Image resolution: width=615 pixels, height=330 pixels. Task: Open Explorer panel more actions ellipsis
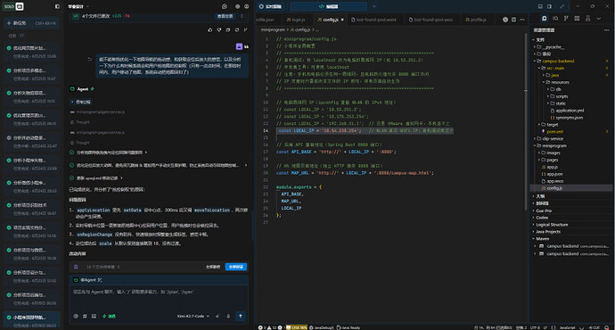[x=606, y=29]
